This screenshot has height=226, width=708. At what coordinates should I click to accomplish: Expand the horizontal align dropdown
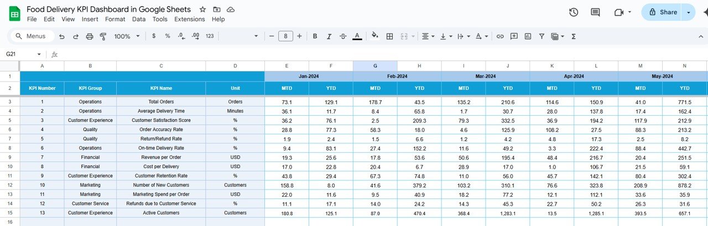point(428,36)
